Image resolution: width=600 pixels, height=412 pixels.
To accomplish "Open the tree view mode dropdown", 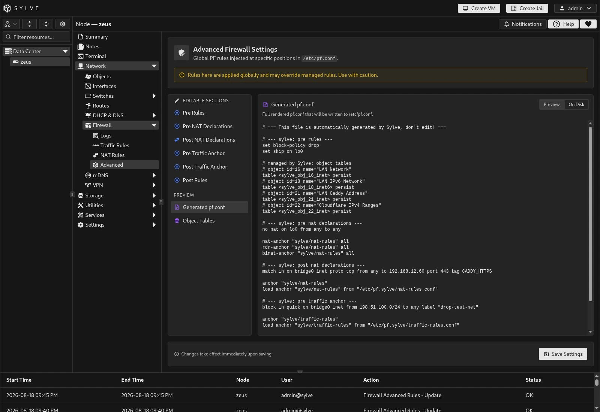I will [10, 24].
